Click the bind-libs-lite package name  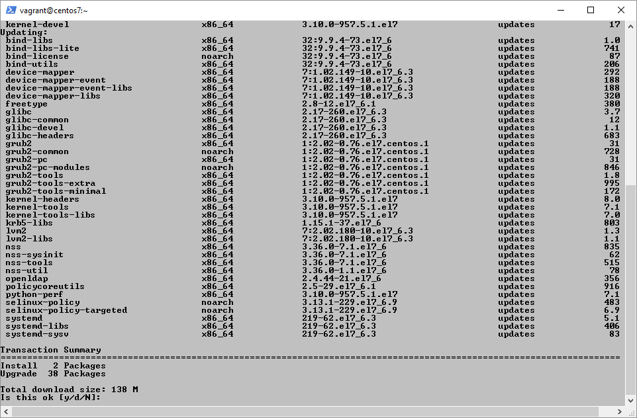[42, 48]
